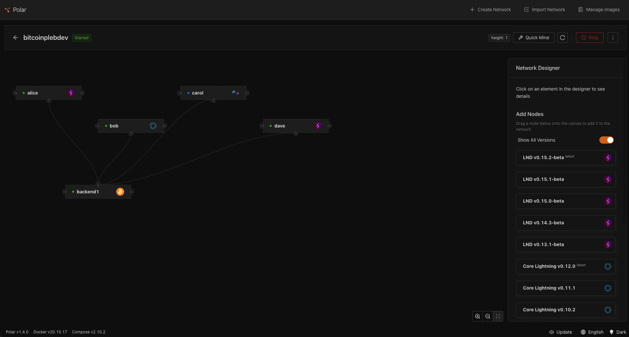This screenshot has width=629, height=337.
Task: Click the Network Designer heading
Action: pyautogui.click(x=538, y=68)
